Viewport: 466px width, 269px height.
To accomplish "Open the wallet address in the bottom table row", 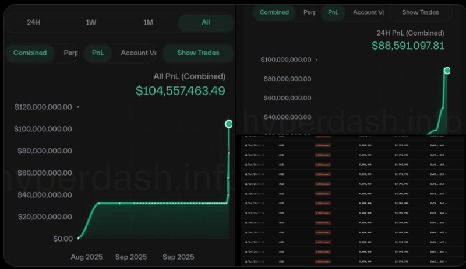I will [x=436, y=261].
